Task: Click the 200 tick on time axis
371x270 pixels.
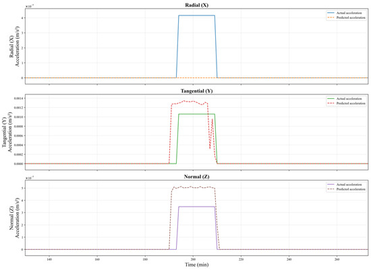Action: 193,259
